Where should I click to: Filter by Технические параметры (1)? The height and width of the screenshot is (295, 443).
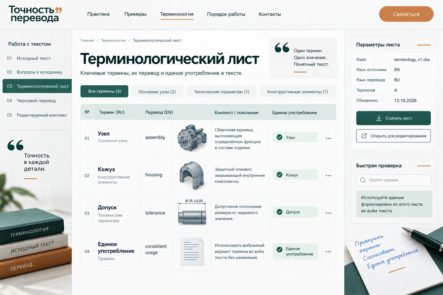tap(221, 92)
